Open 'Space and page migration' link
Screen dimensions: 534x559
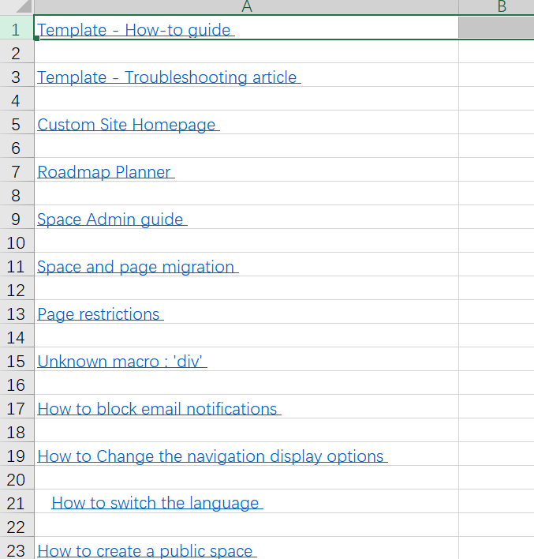[138, 267]
